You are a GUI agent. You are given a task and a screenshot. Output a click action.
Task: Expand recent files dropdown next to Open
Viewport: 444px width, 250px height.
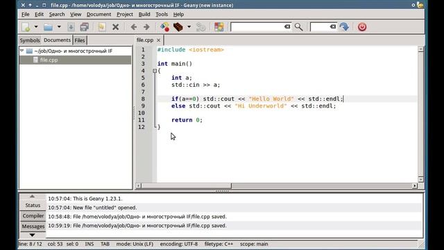pyautogui.click(x=59, y=27)
